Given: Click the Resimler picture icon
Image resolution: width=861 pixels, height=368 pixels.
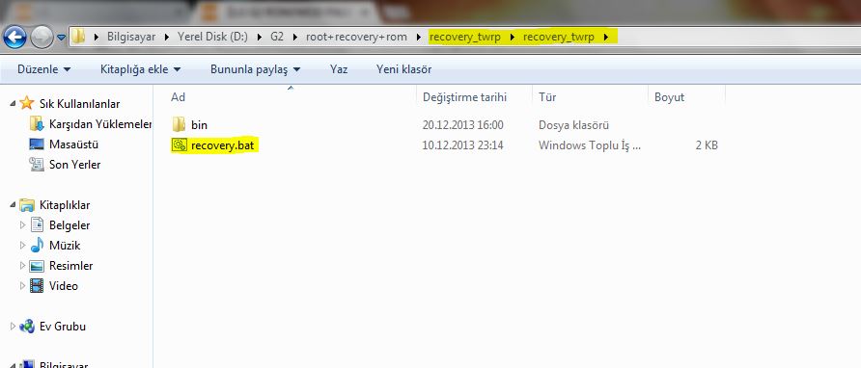Looking at the screenshot, I should (37, 266).
